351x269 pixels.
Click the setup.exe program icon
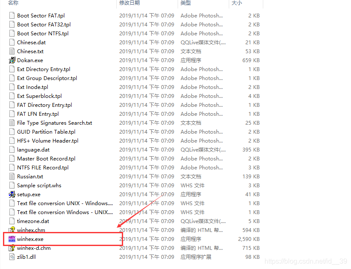coord(12,195)
